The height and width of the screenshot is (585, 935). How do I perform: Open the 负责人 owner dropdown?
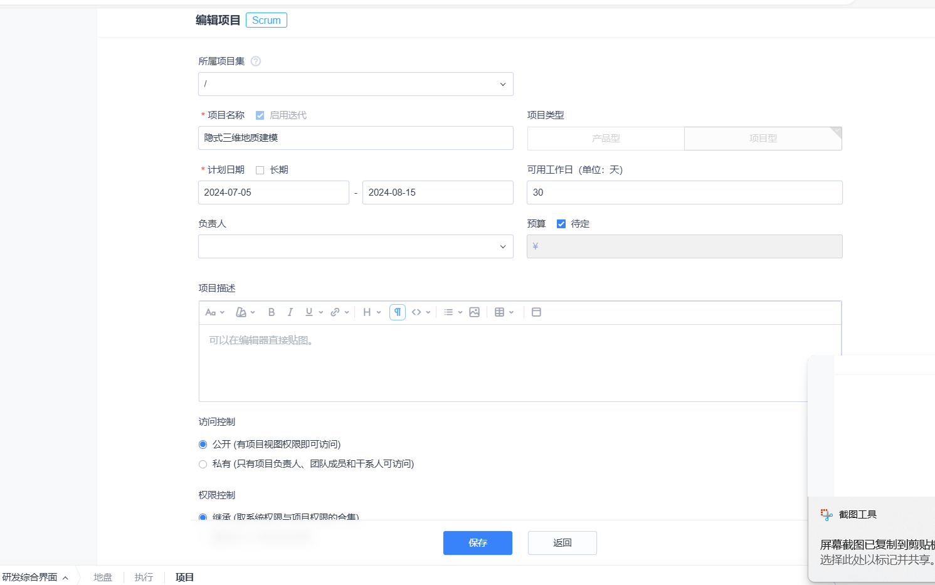point(356,246)
